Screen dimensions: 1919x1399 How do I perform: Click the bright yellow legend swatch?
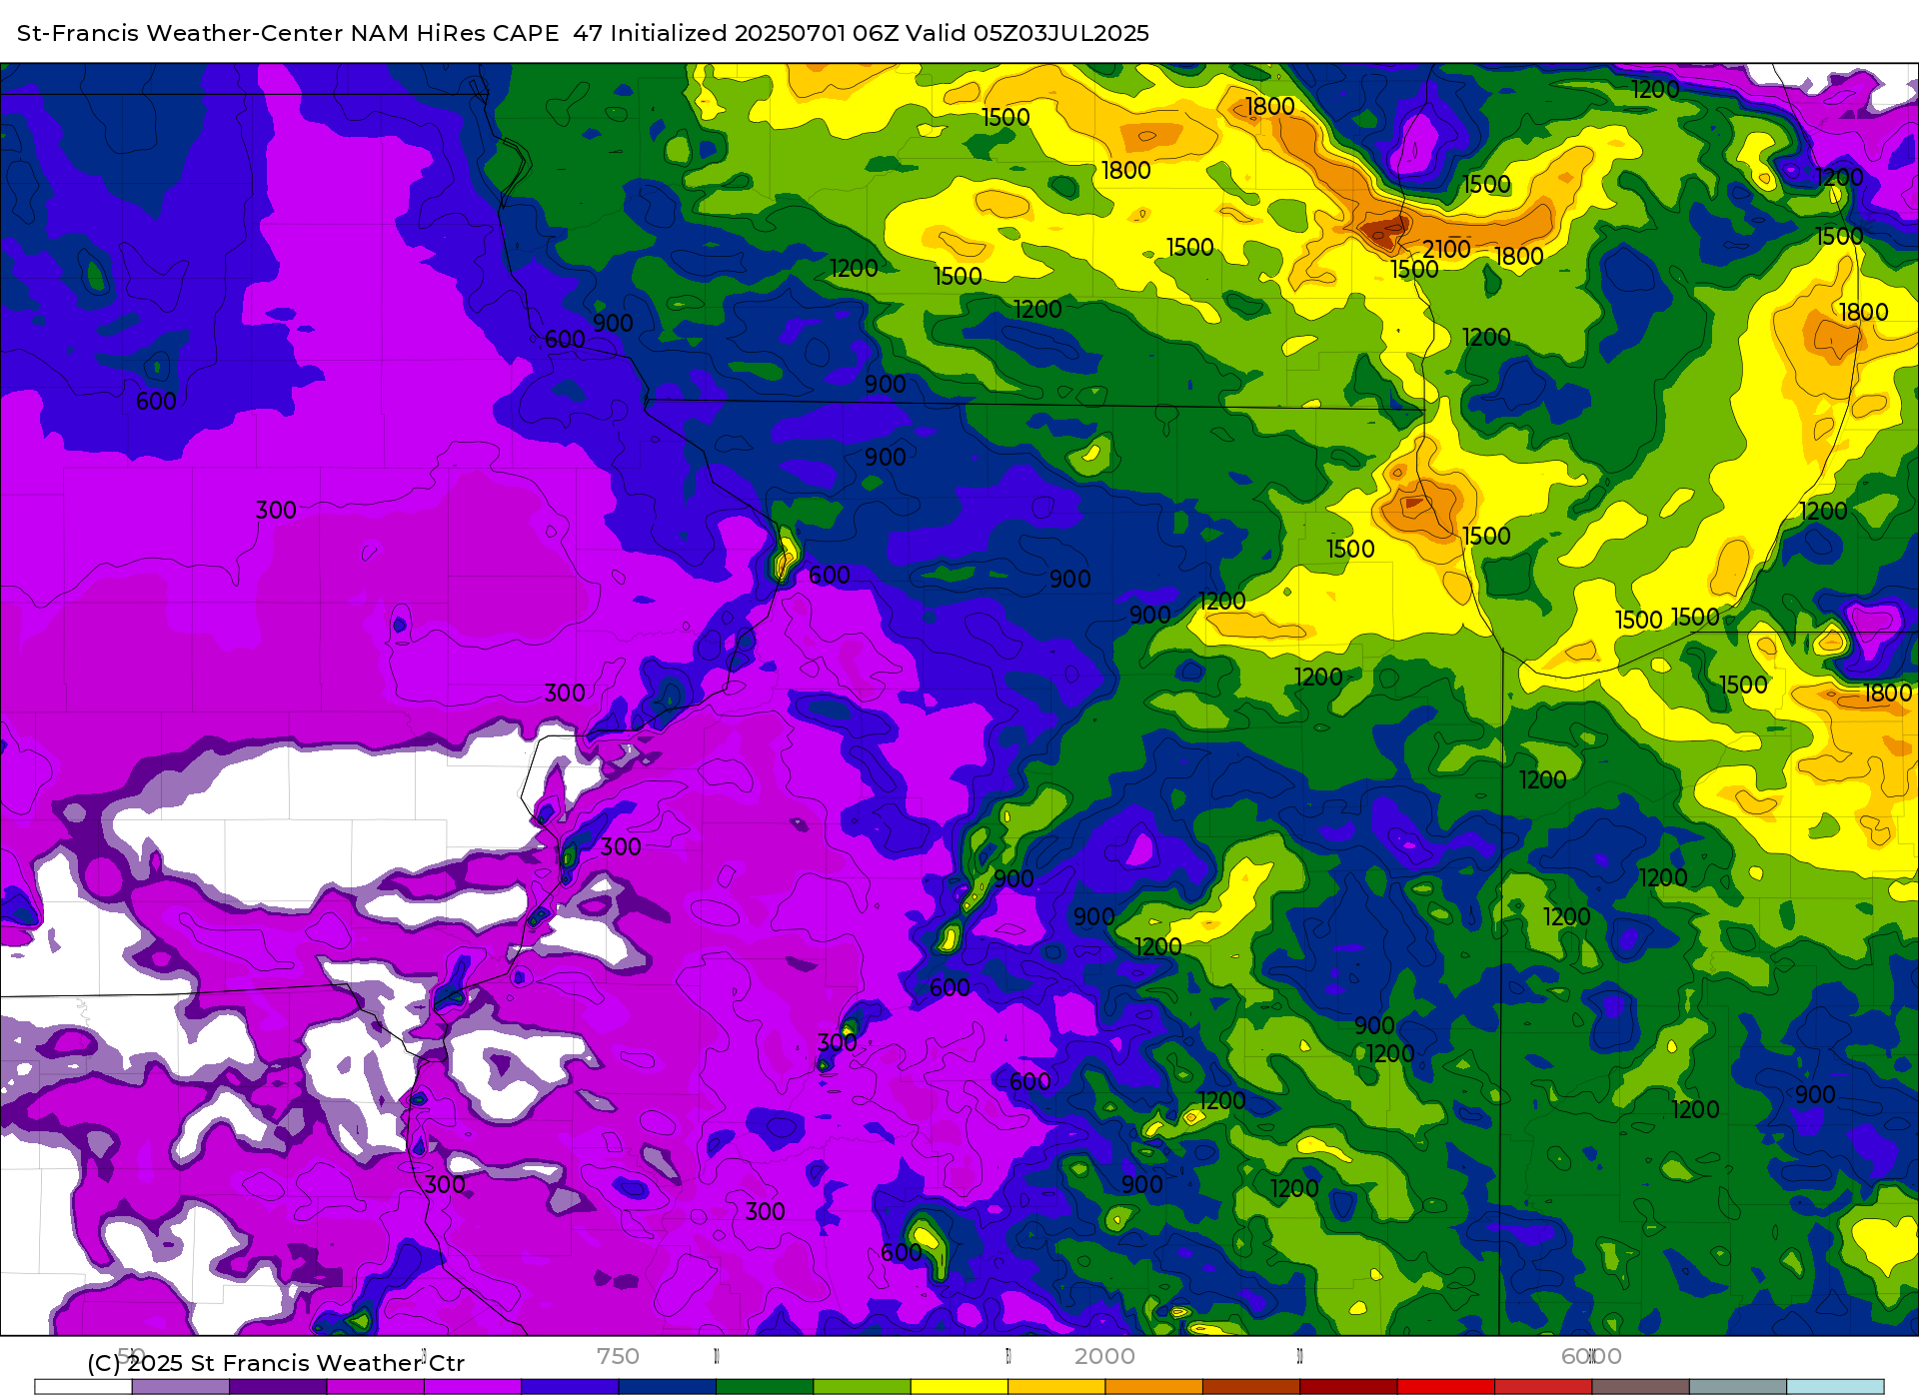coord(959,1387)
